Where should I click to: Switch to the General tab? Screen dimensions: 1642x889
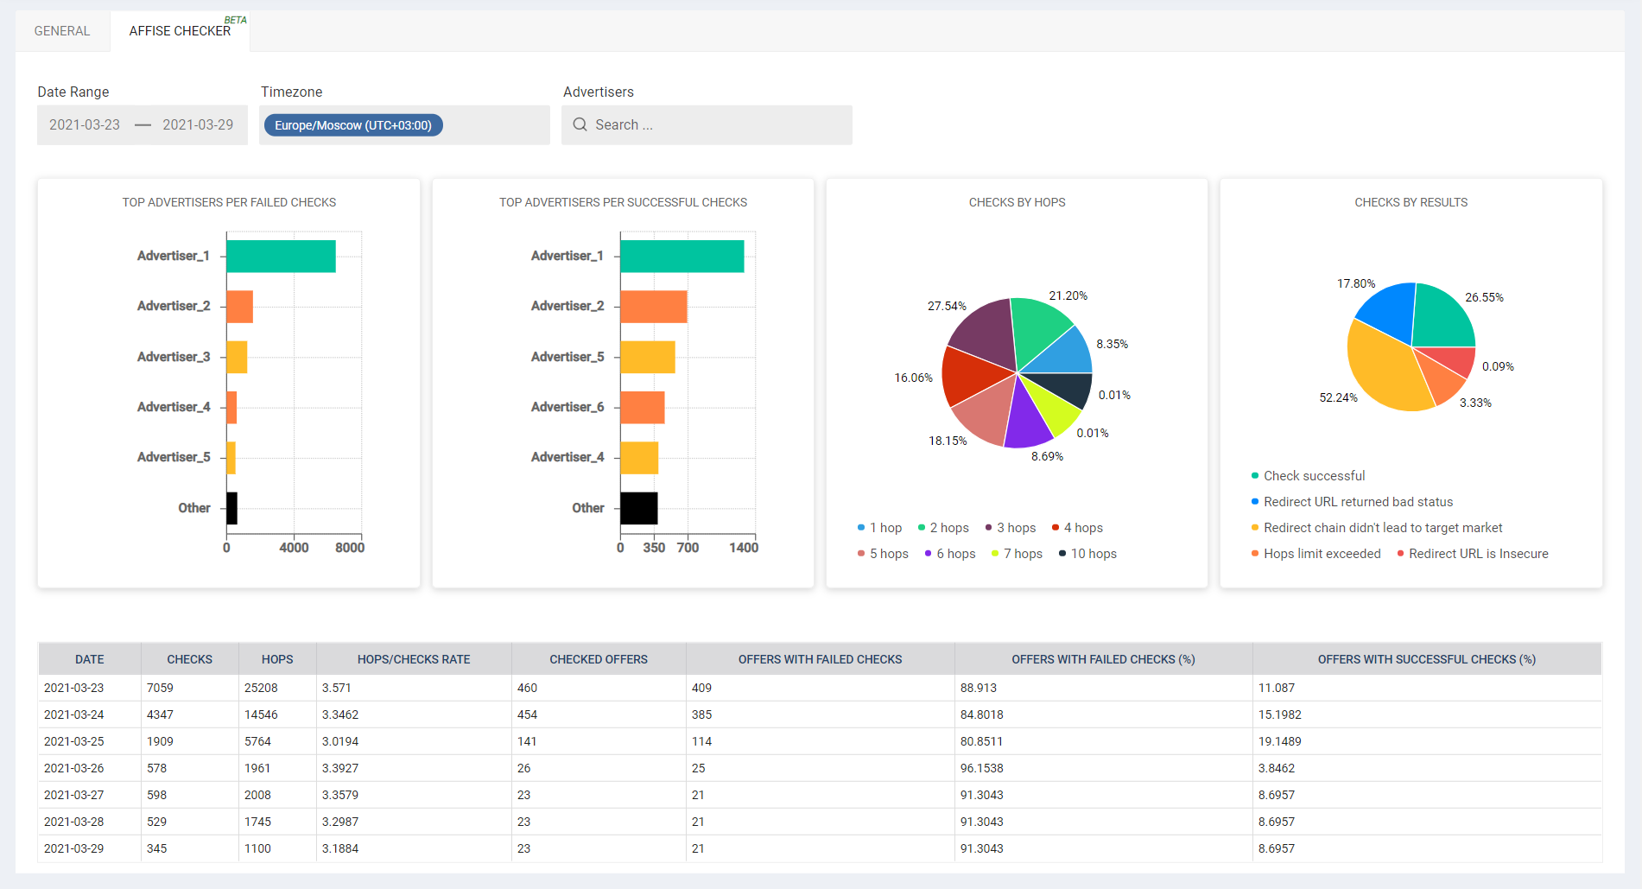pyautogui.click(x=62, y=31)
